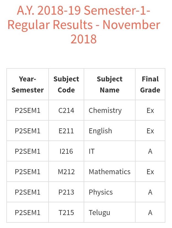
Task: Select the Final Grade column header
Action: [x=150, y=84]
